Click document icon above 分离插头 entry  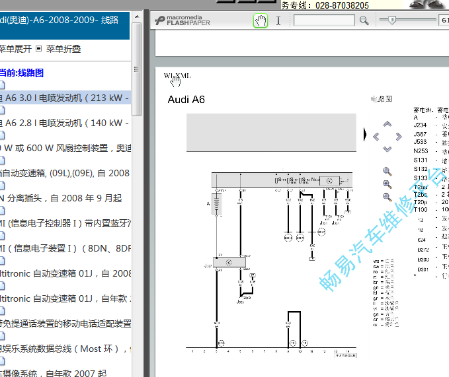[2, 186]
